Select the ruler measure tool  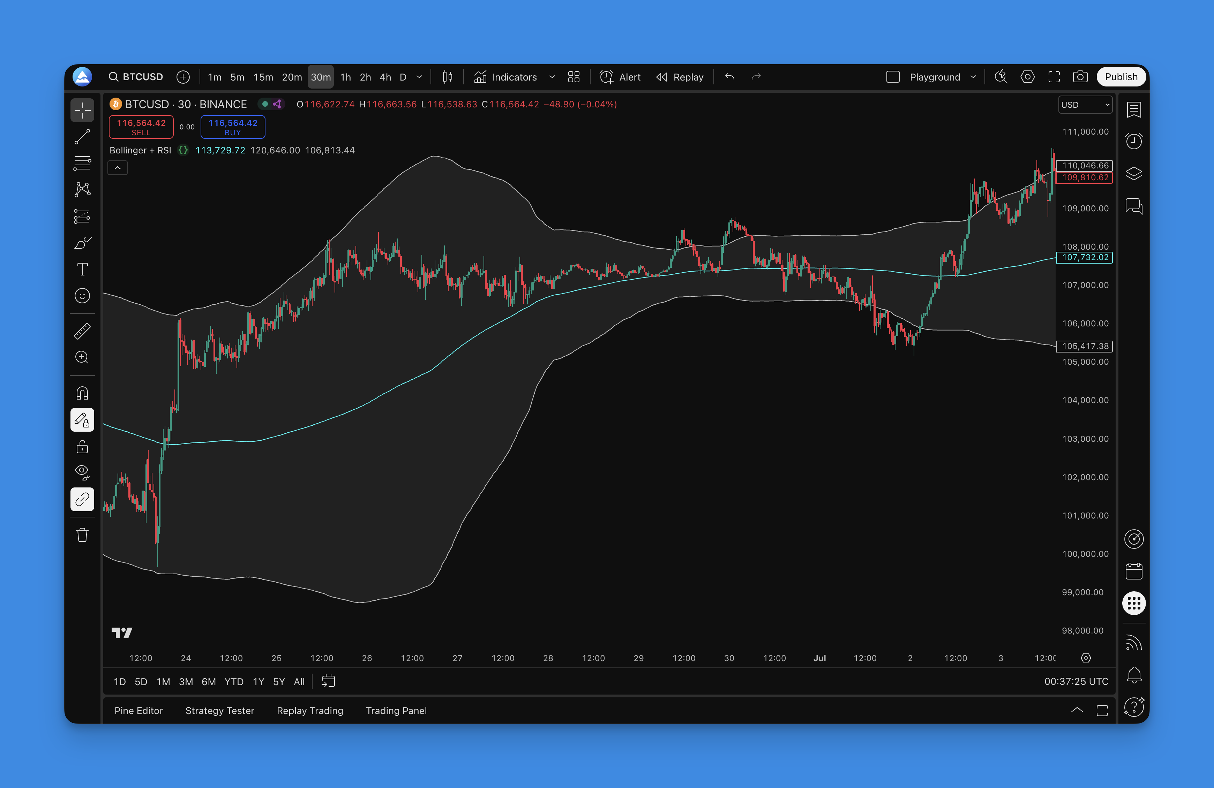tap(82, 331)
